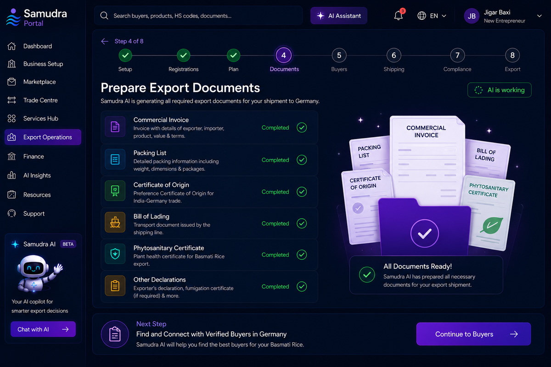Image resolution: width=551 pixels, height=367 pixels.
Task: Click the Packing List row title
Action: point(150,153)
